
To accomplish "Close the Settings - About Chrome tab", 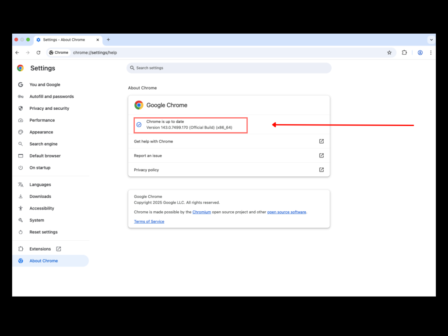I will [98, 40].
